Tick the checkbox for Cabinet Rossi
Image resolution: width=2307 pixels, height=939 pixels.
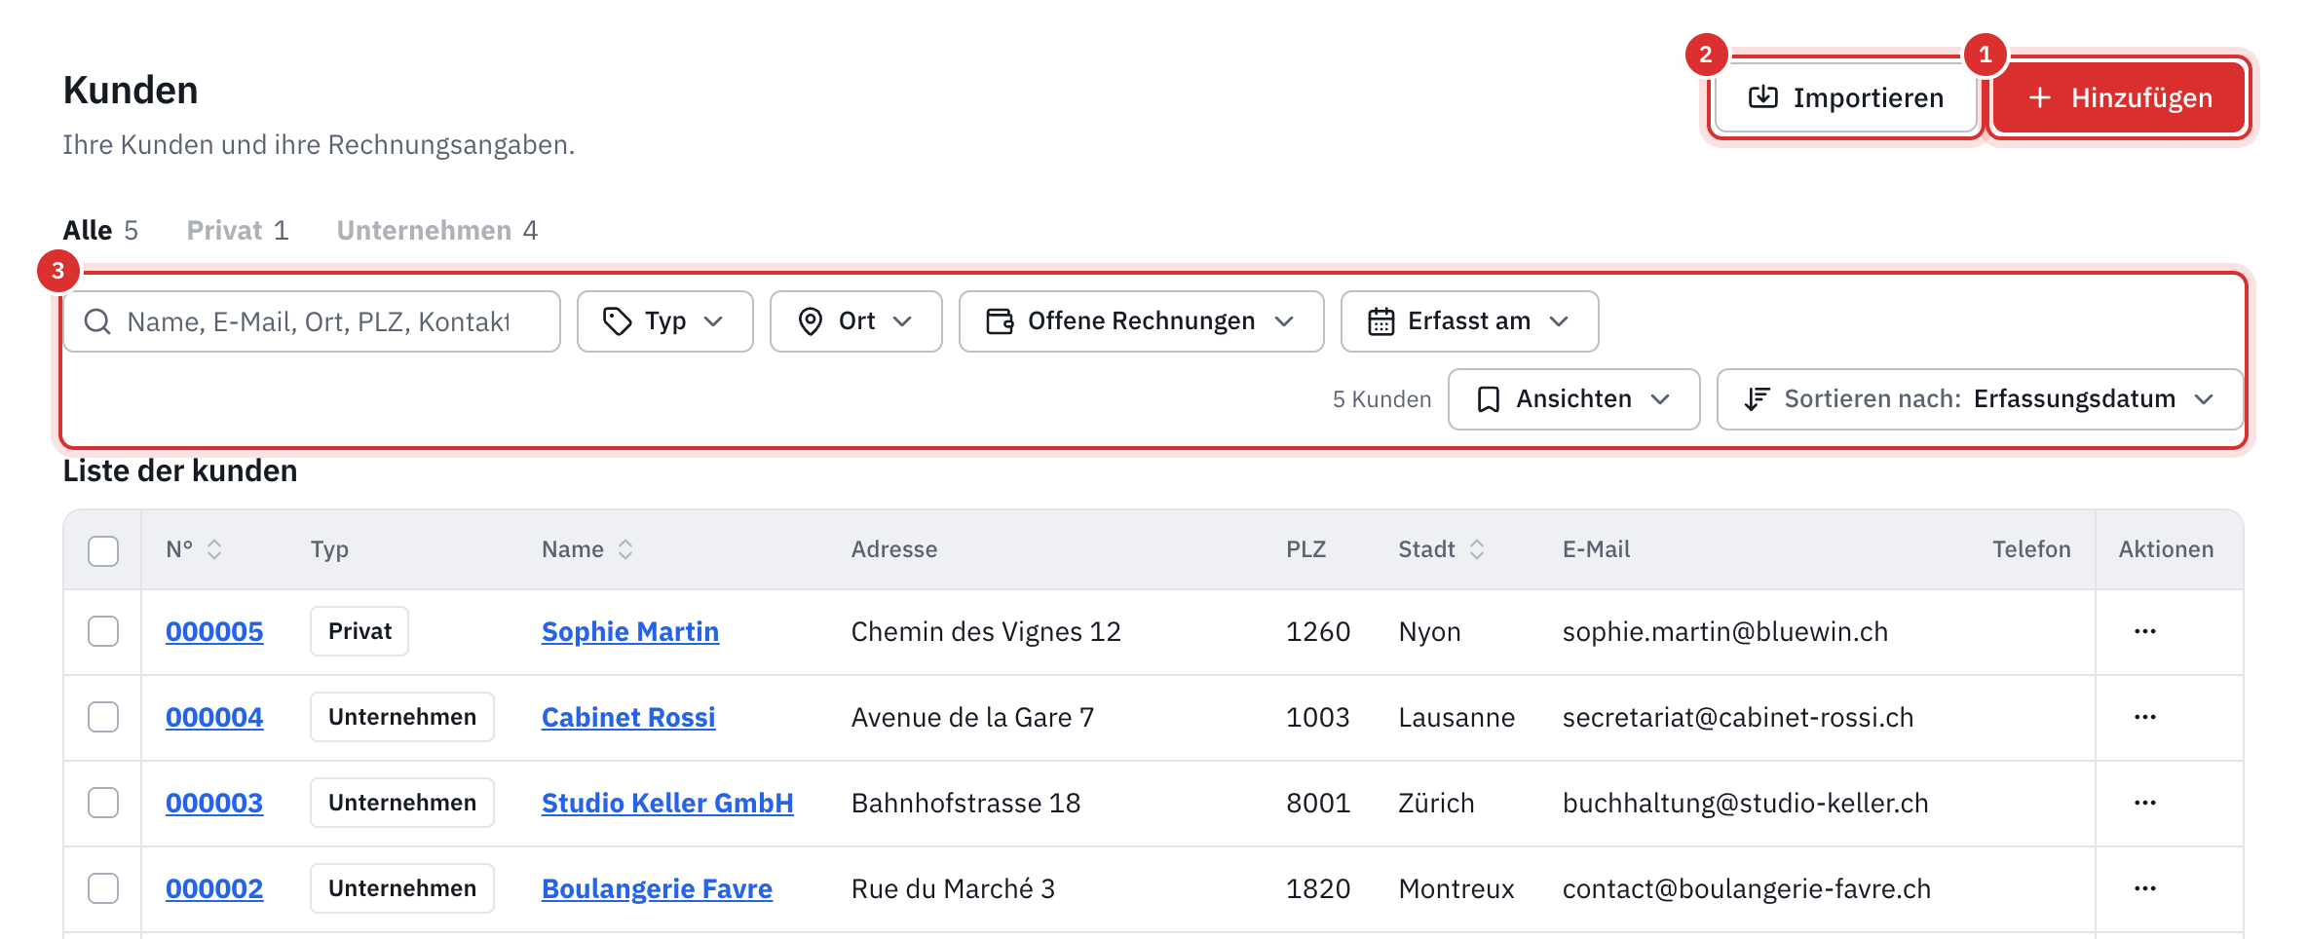(x=103, y=717)
